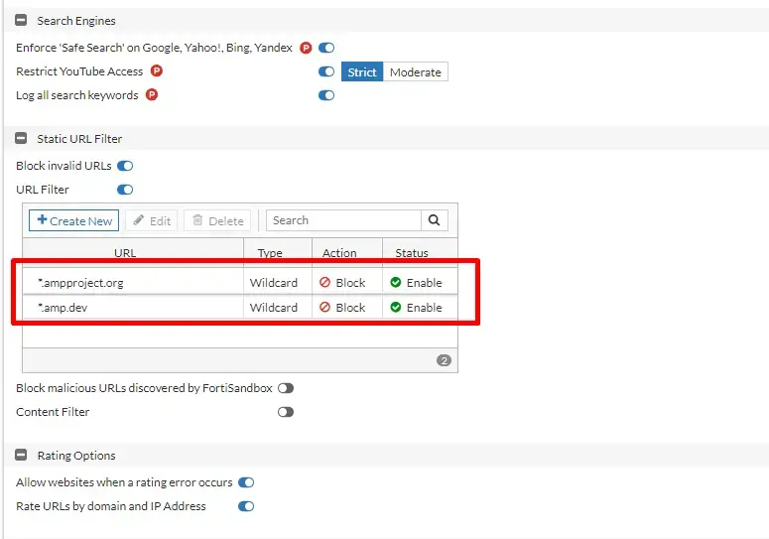Click the green Enable status icon for *.ampproject.org
769x539 pixels.
[x=396, y=283]
